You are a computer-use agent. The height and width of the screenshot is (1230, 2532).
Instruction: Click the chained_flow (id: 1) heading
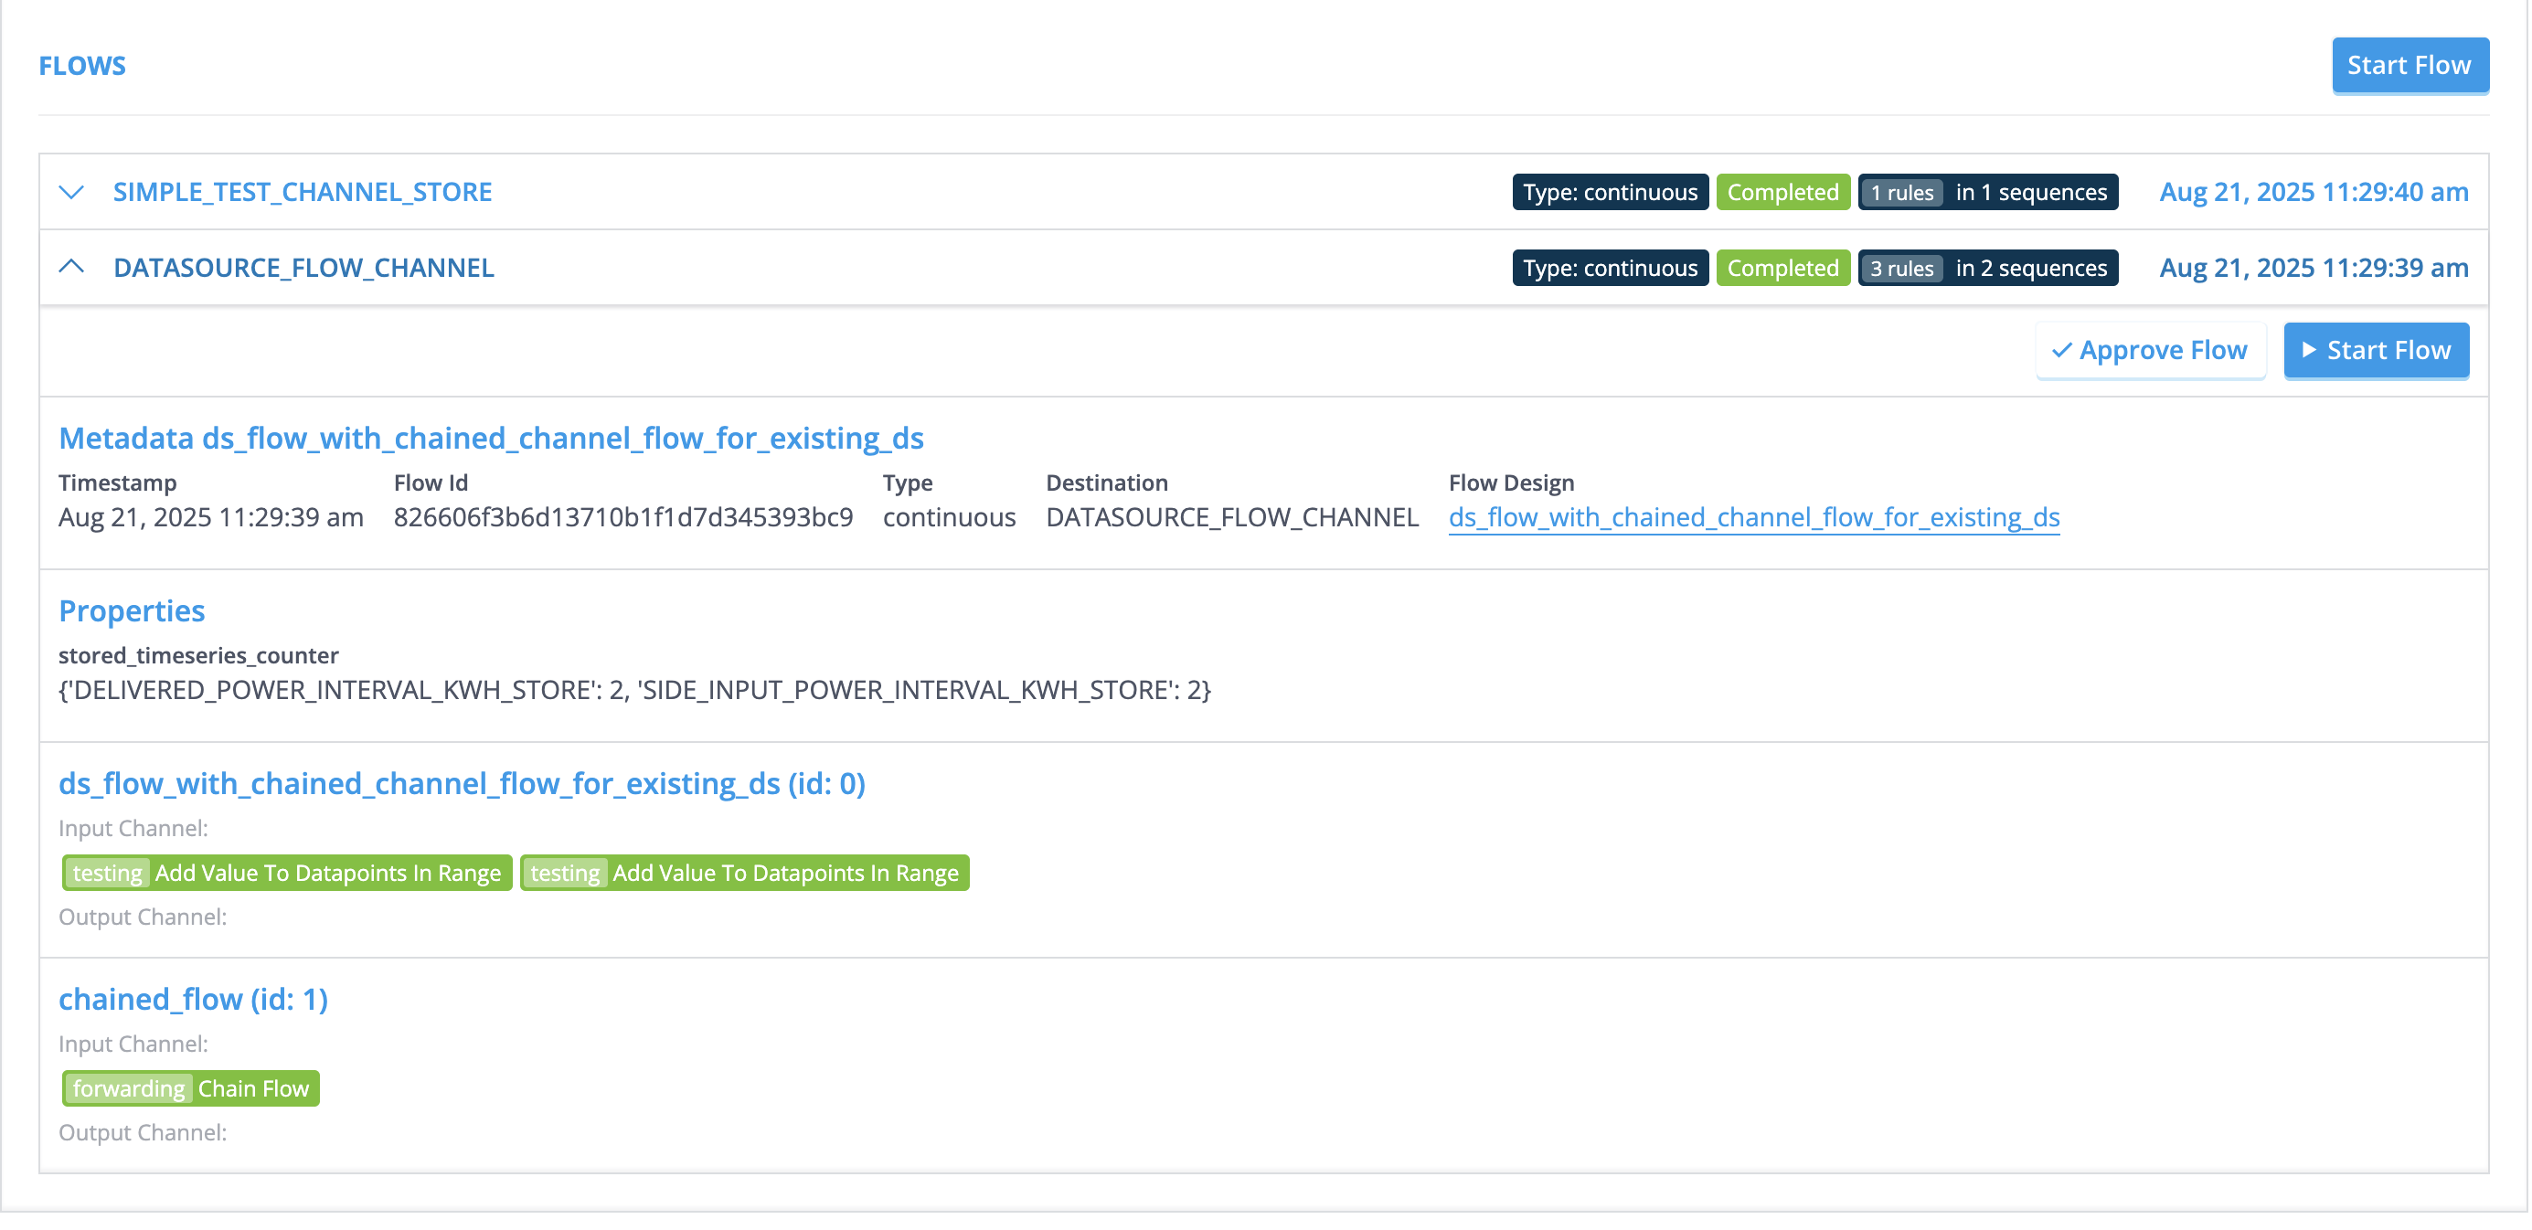[193, 999]
